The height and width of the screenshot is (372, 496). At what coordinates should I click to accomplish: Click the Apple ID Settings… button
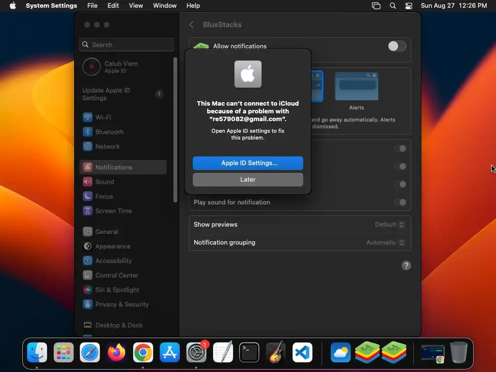[248, 163]
